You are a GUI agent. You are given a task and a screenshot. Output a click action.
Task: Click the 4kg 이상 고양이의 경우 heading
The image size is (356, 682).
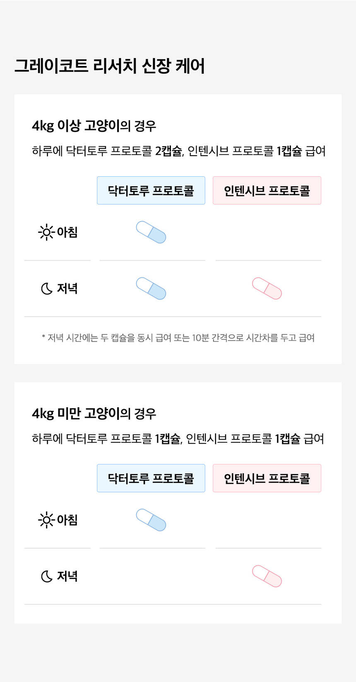pyautogui.click(x=94, y=126)
